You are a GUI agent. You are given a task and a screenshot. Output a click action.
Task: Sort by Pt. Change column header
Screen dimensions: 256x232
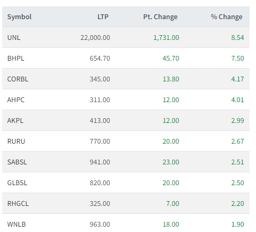[x=160, y=17]
